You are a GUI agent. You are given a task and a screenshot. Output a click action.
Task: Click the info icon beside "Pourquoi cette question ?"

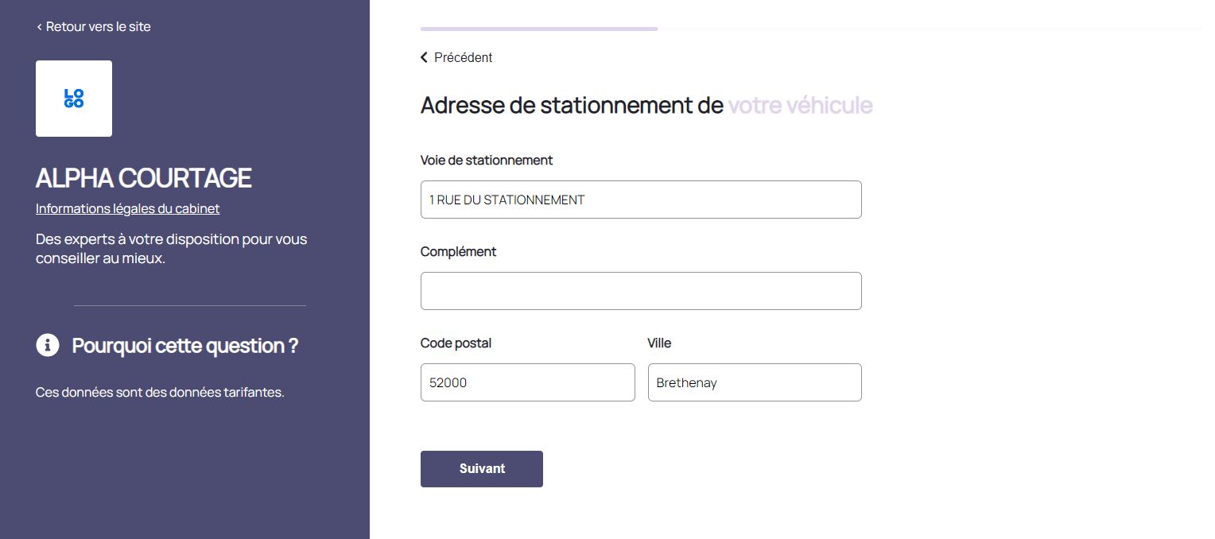(x=48, y=345)
